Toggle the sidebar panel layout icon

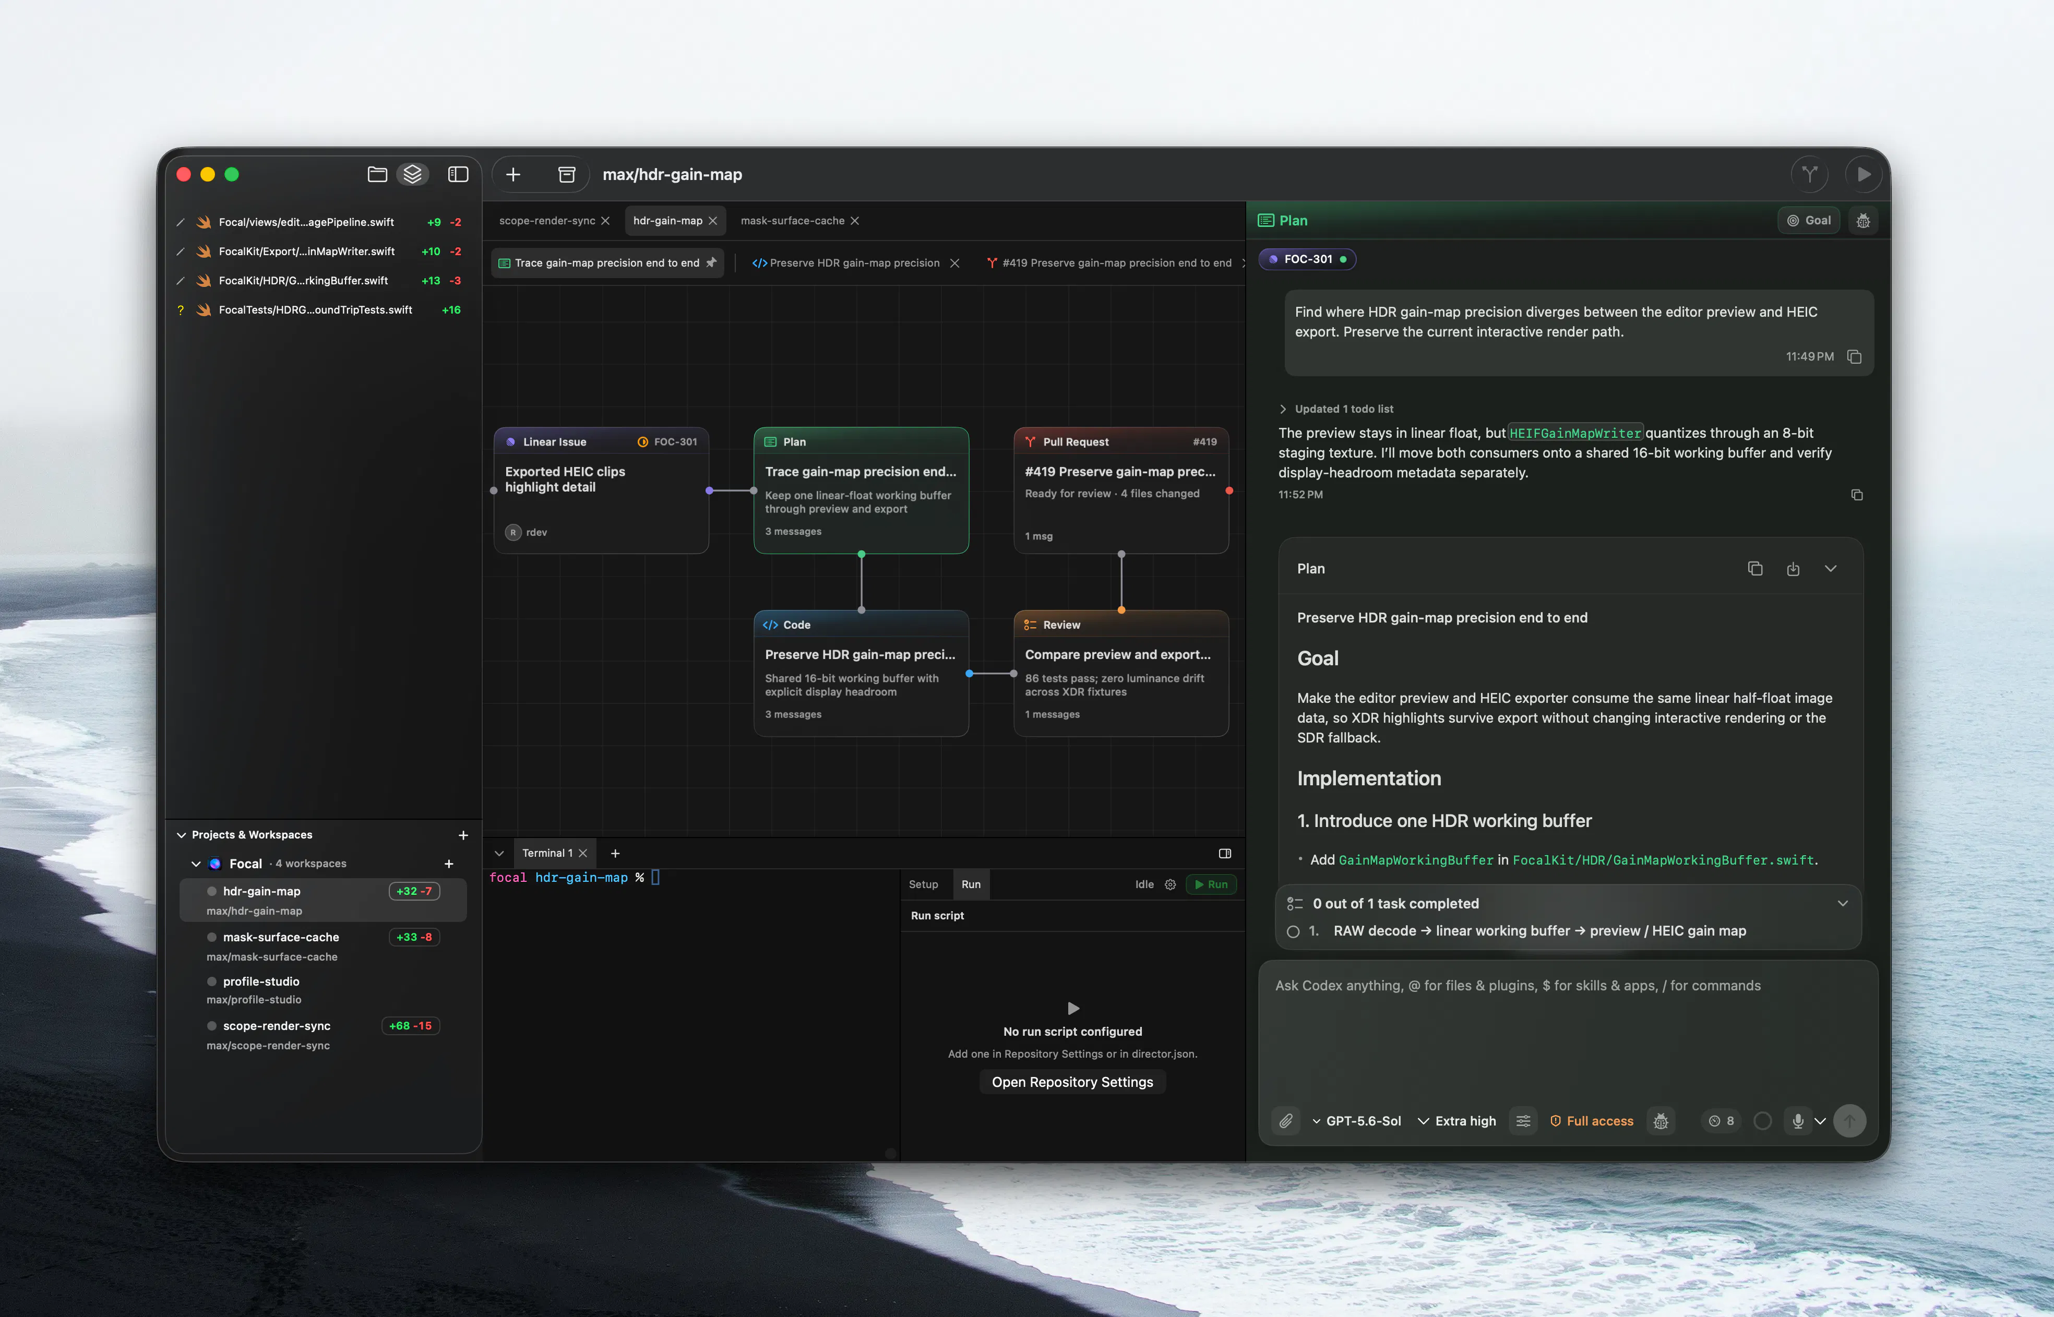[458, 174]
